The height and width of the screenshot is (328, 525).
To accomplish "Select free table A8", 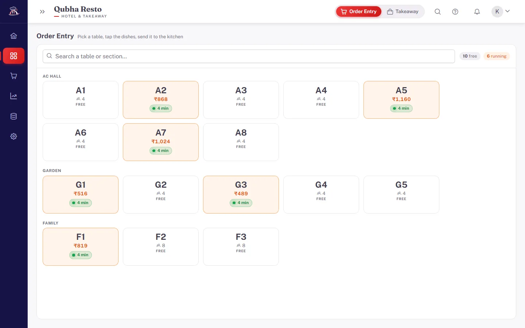I will tap(241, 142).
